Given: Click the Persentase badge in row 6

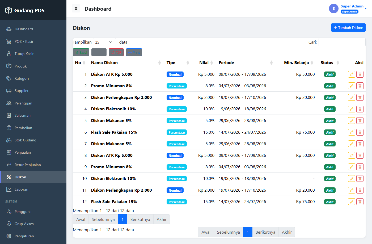Looking at the screenshot, I should (177, 133).
